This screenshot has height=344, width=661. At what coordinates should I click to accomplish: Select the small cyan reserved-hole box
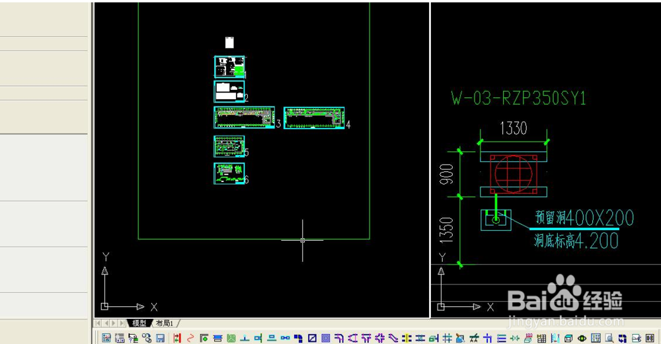tap(496, 220)
